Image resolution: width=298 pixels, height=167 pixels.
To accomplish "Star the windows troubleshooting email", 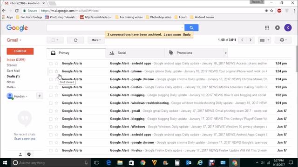I will (x=56, y=103).
